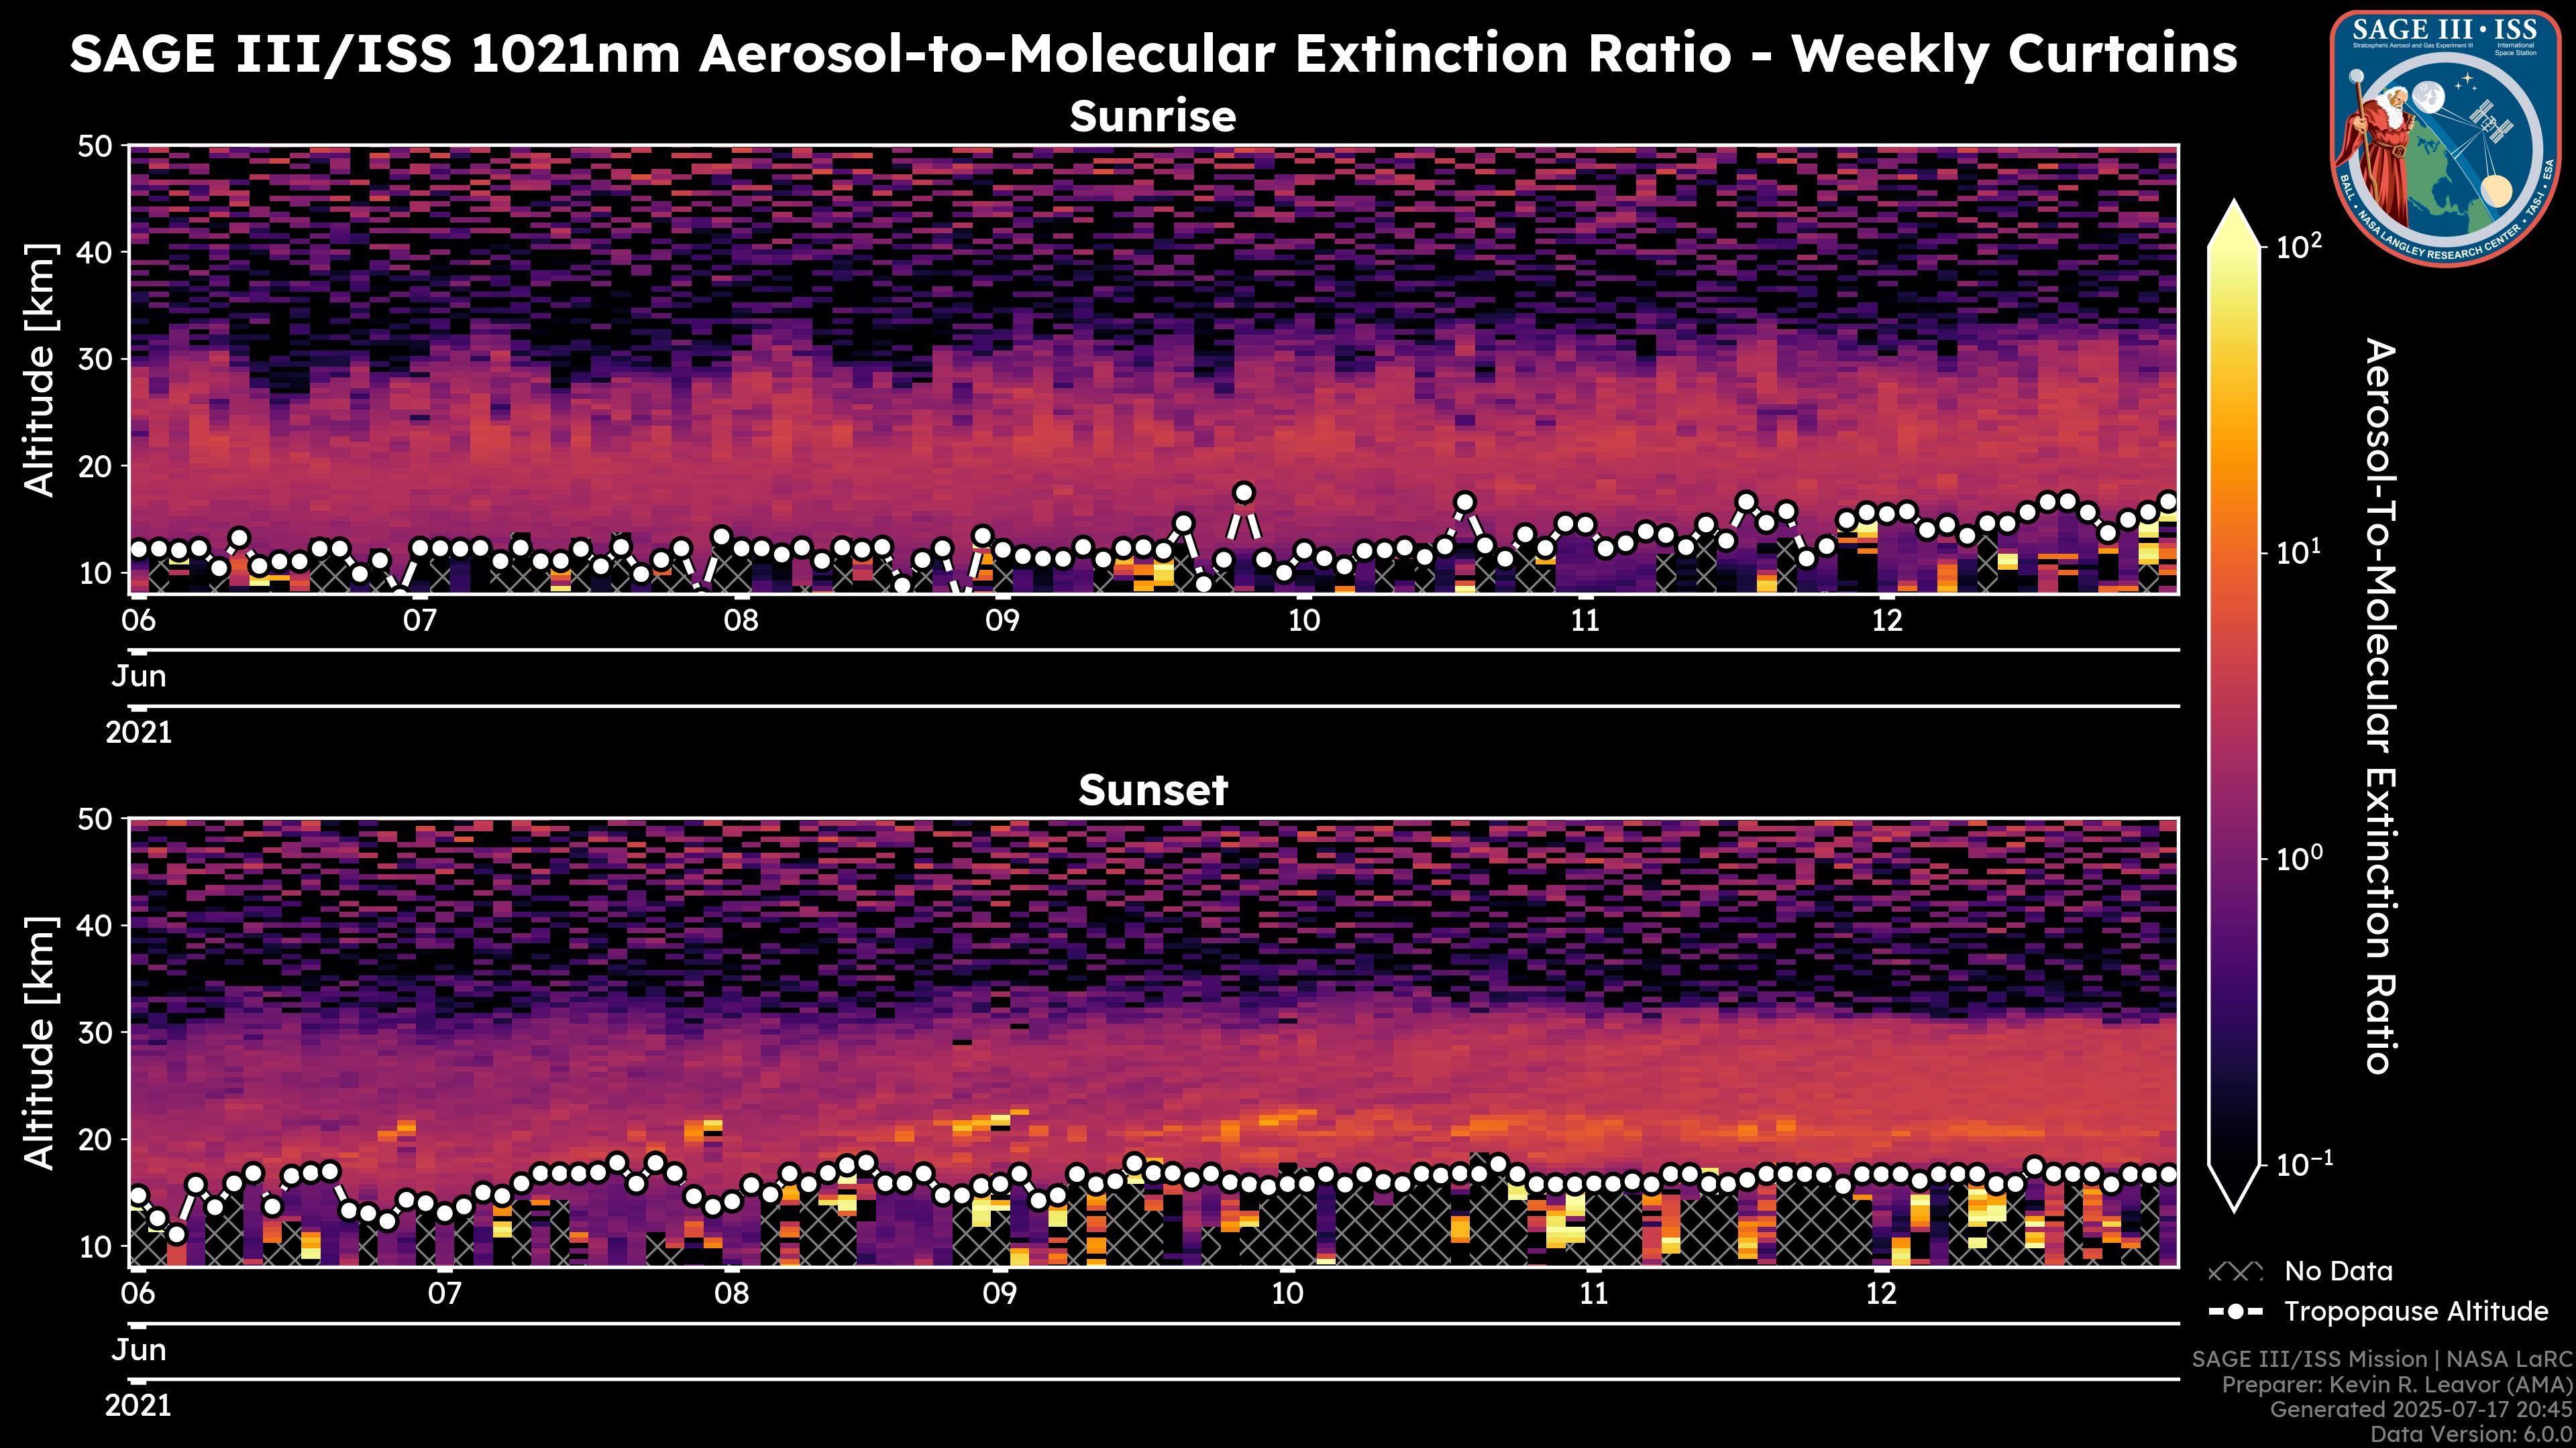Click the Preparer Kevin R. Leavor credit line
Image resolution: width=2576 pixels, height=1448 pixels.
point(2396,1385)
